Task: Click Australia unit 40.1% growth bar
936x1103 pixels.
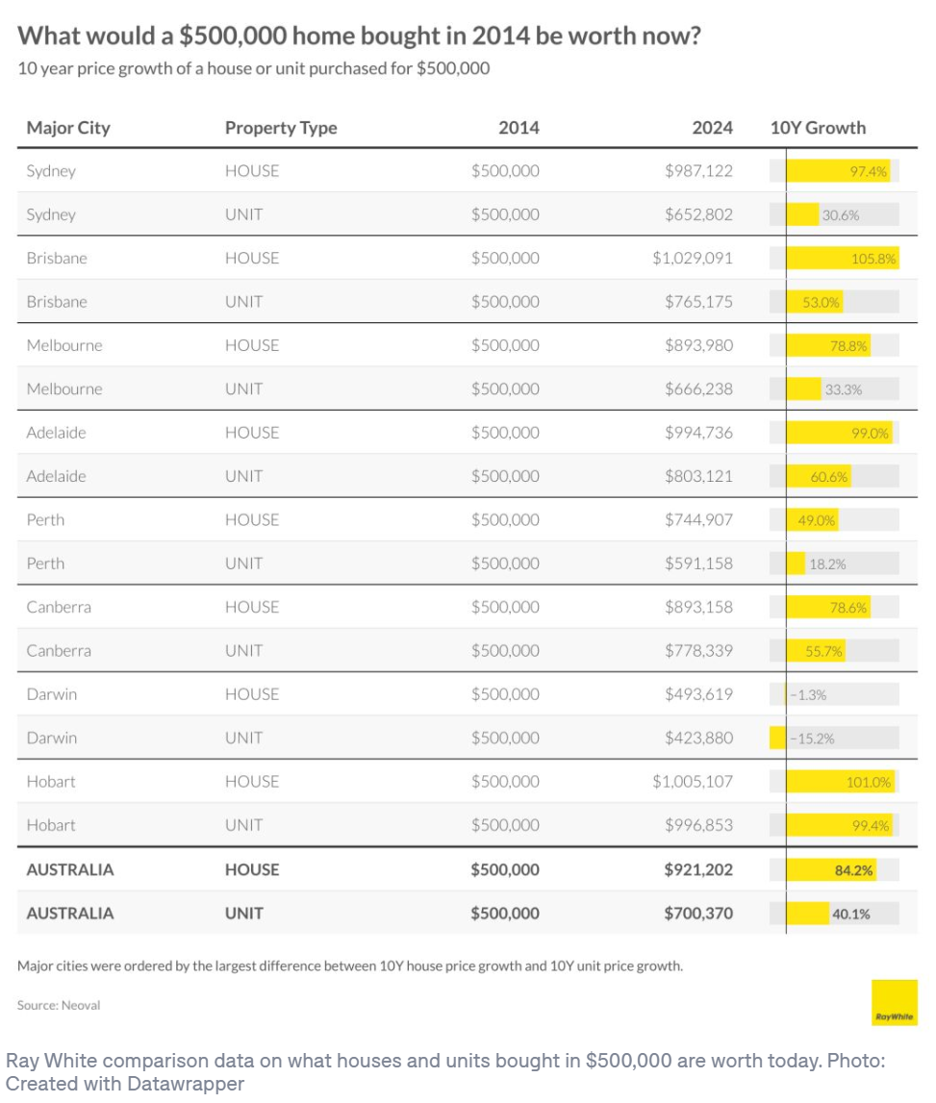Action: pos(808,914)
